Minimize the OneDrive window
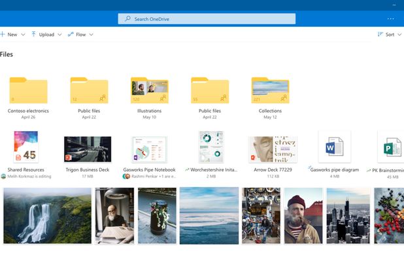 [394, 5]
